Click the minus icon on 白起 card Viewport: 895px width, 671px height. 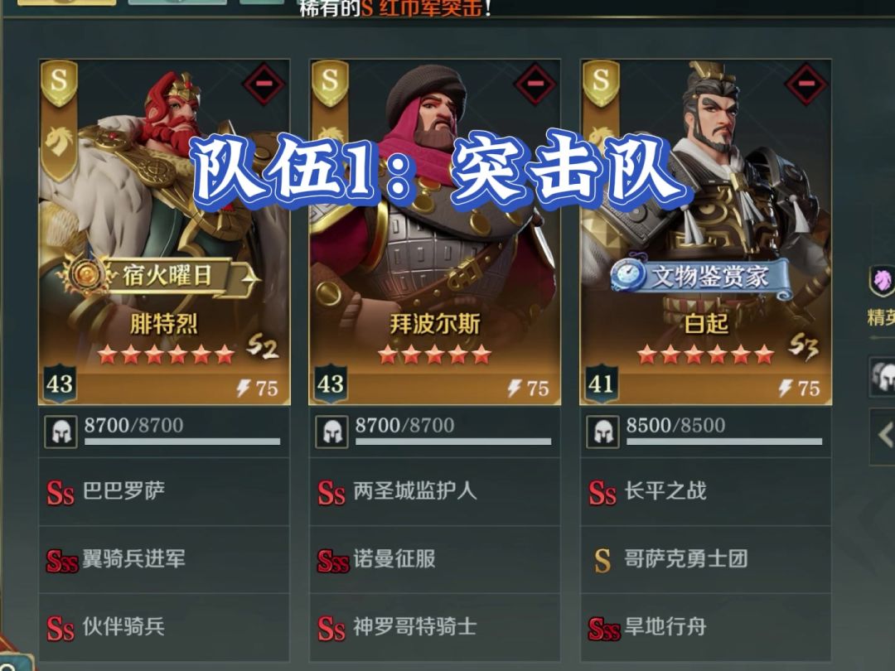tap(806, 84)
